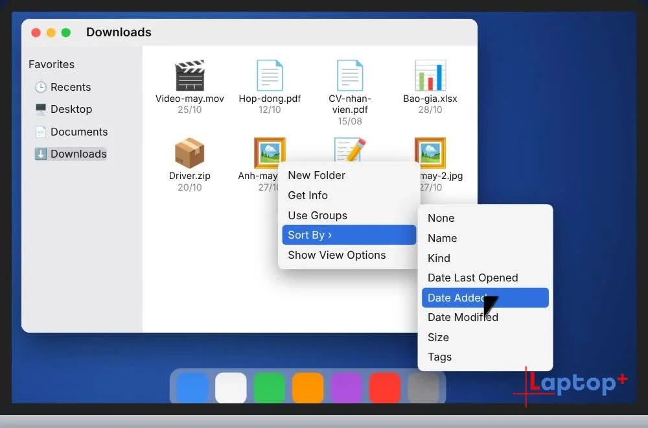Viewport: 648px width, 428px height.
Task: Open the orange app in the Dock
Action: [307, 388]
